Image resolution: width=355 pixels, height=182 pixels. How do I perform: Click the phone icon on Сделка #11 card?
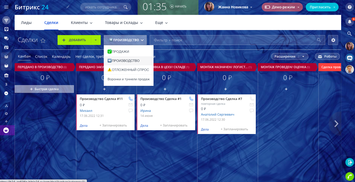131,99
